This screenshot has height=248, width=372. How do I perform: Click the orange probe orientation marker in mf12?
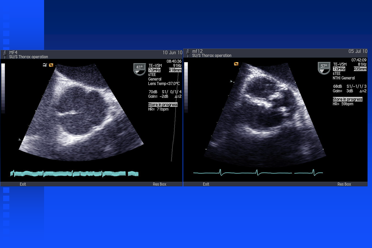236,64
